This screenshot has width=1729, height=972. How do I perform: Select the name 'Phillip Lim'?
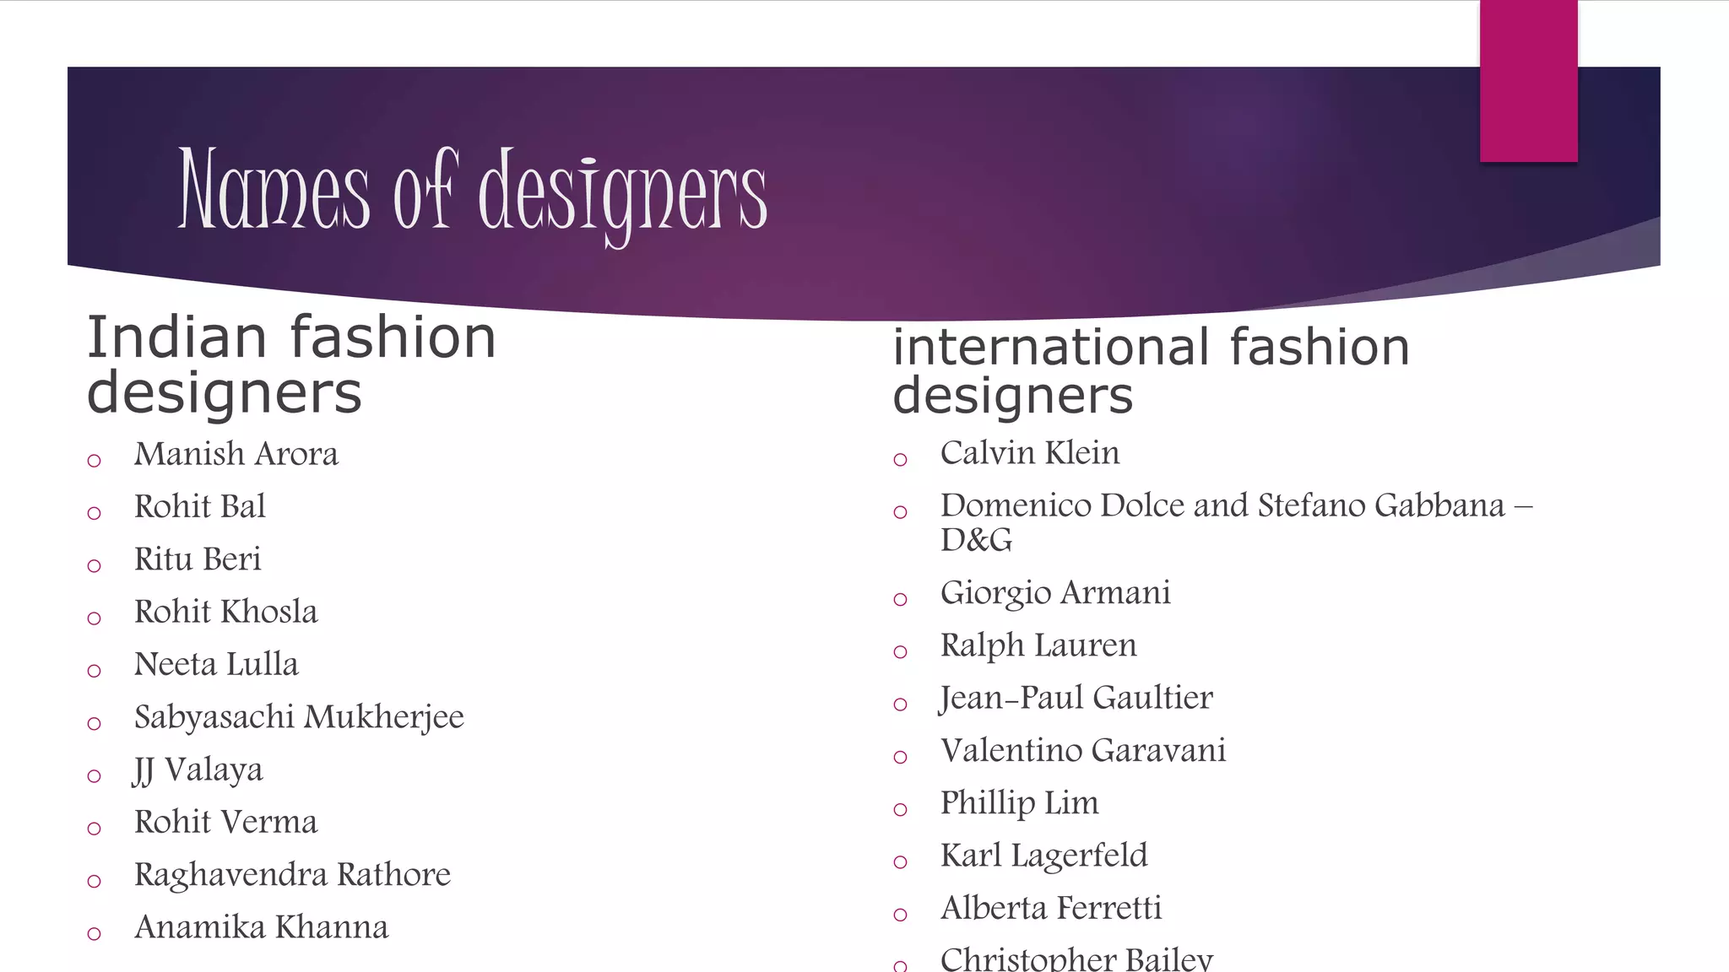(x=1020, y=803)
